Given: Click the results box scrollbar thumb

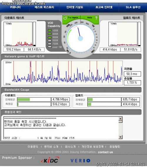Looking at the screenshot, I should (121, 122).
